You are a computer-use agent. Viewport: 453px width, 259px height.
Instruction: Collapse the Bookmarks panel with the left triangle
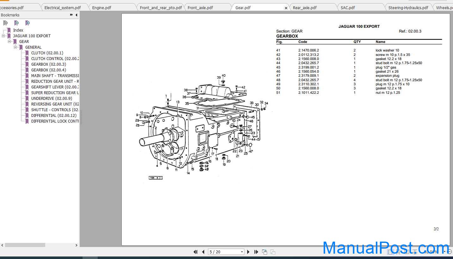(77, 15)
